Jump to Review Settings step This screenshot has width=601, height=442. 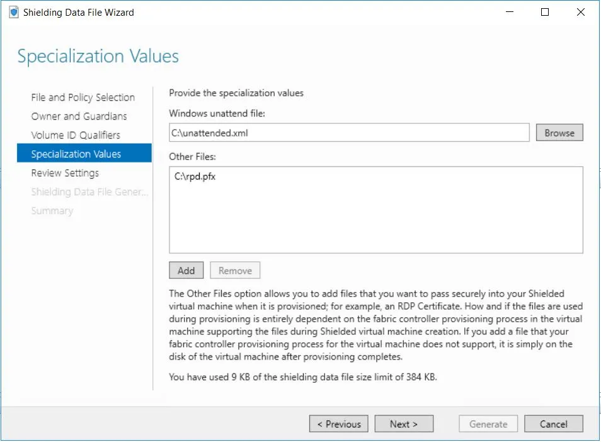tap(65, 173)
